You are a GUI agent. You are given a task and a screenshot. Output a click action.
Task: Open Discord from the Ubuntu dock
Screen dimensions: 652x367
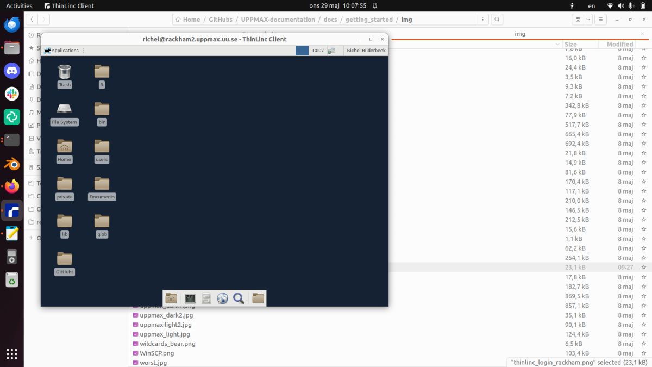pos(12,70)
